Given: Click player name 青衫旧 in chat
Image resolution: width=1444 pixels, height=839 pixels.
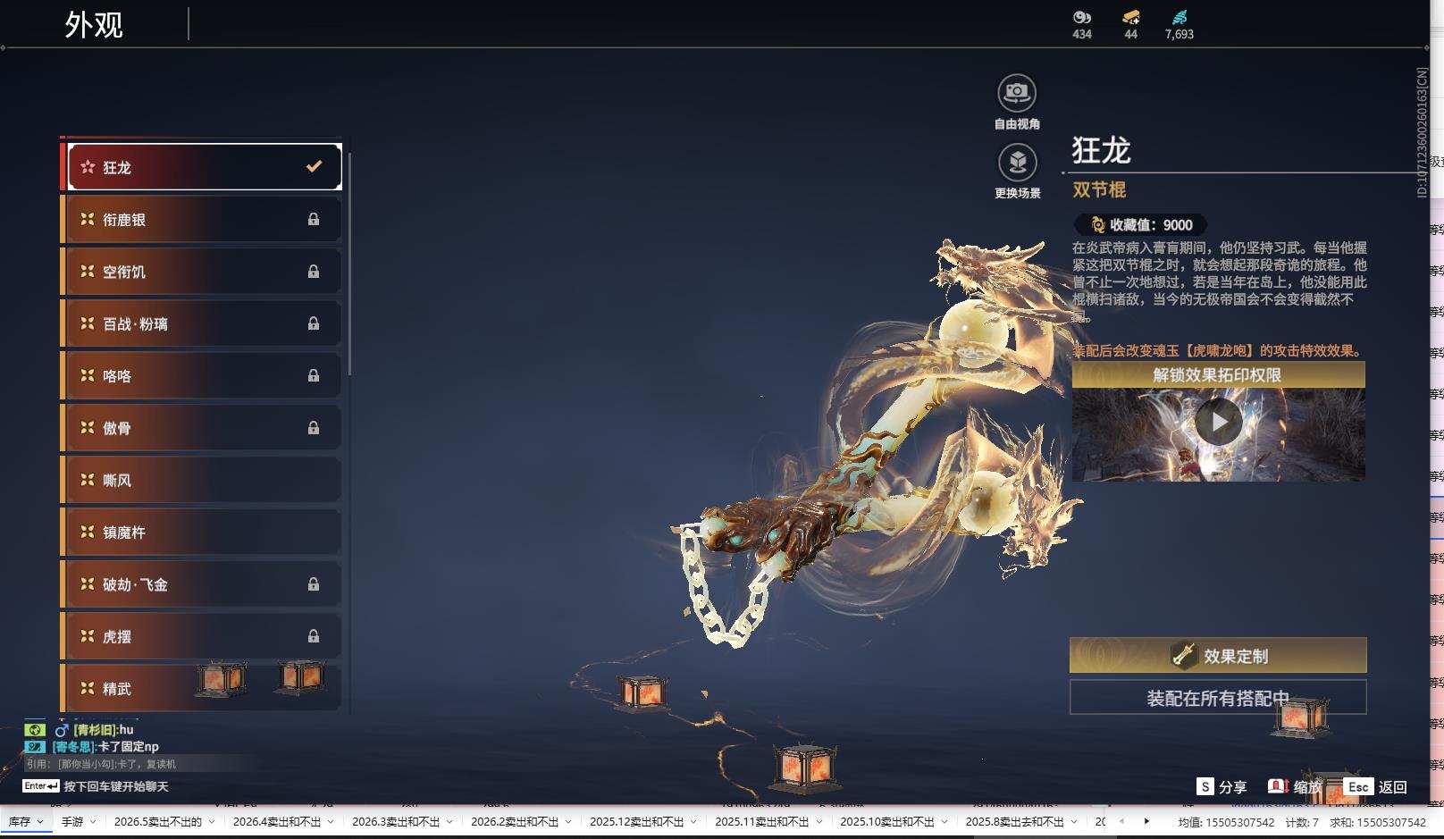Looking at the screenshot, I should tap(94, 730).
